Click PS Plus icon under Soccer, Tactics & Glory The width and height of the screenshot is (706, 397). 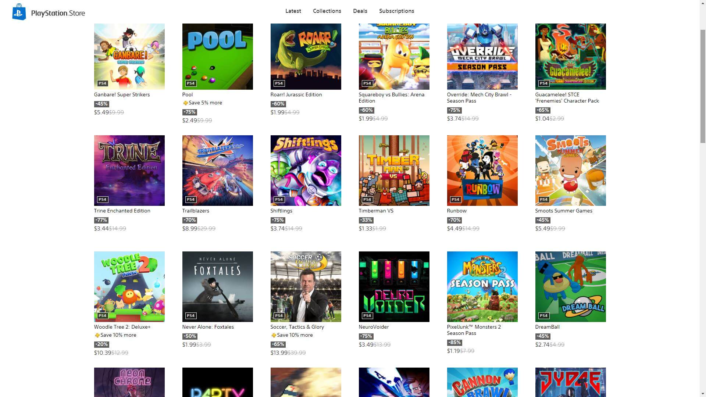pyautogui.click(x=274, y=335)
